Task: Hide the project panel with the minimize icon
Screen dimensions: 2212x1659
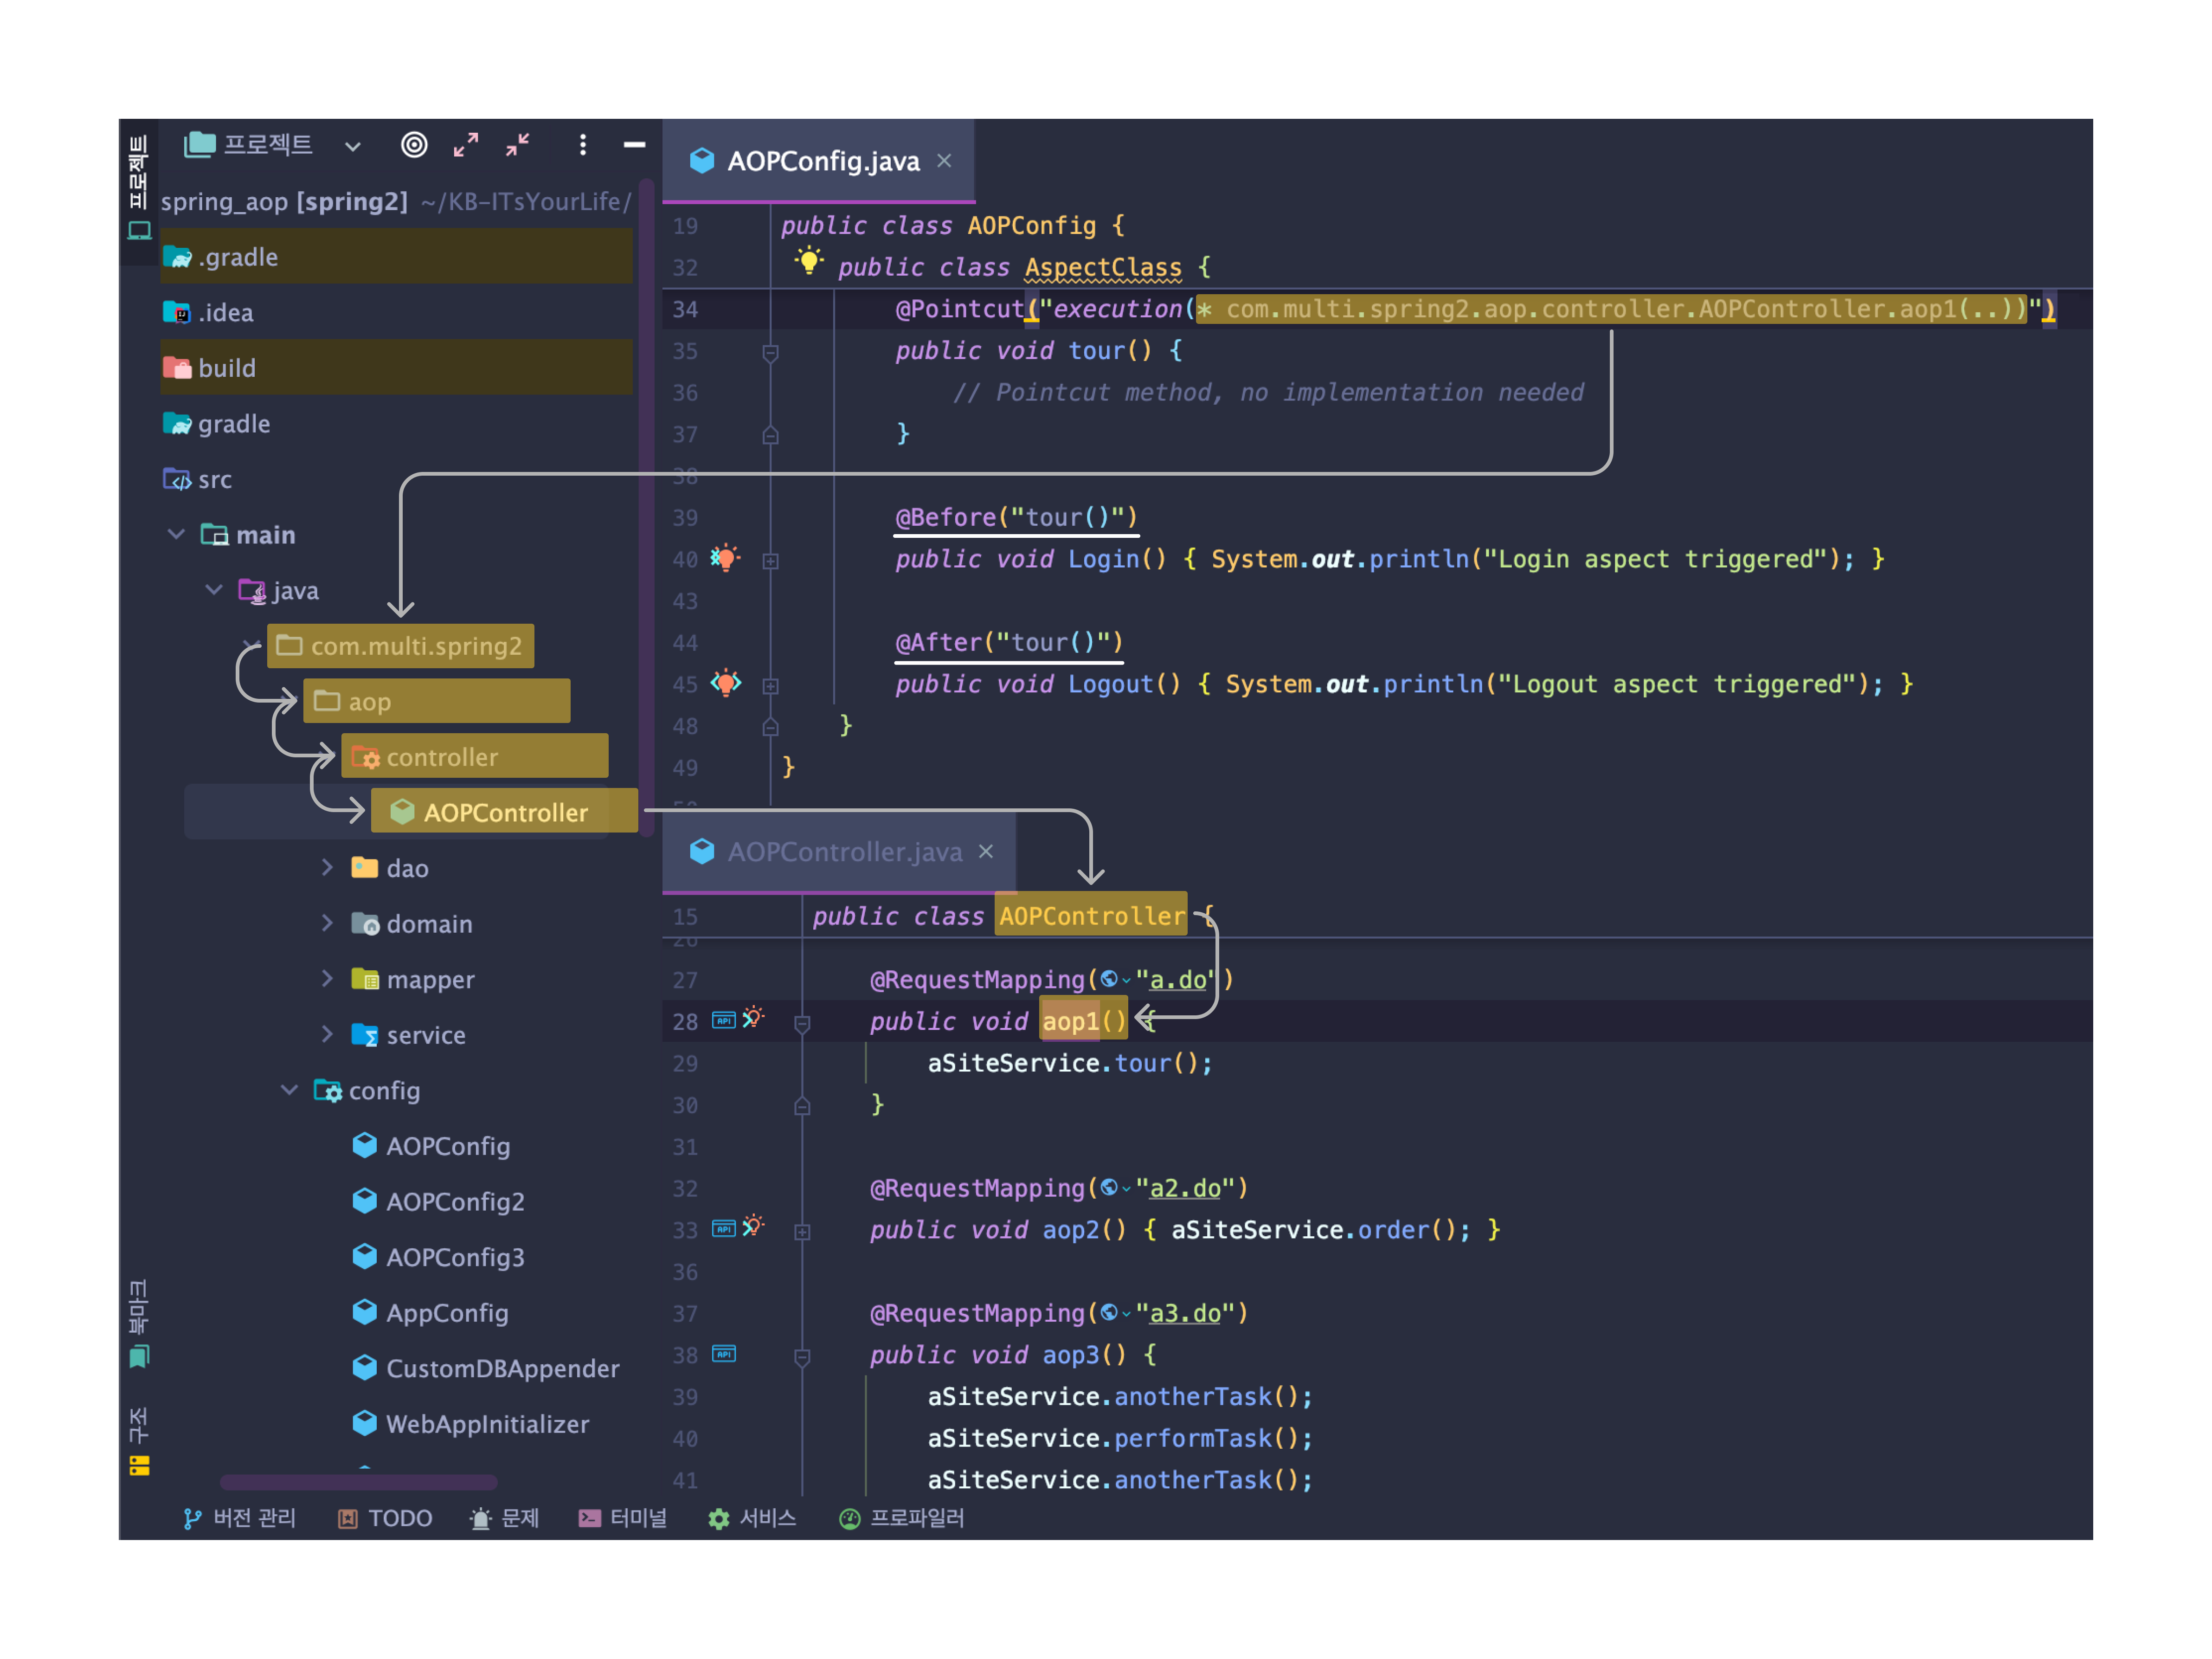Action: click(x=634, y=145)
